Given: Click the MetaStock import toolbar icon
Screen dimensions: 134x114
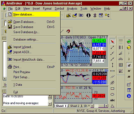Looking at the screenshot, I should click(81, 15).
